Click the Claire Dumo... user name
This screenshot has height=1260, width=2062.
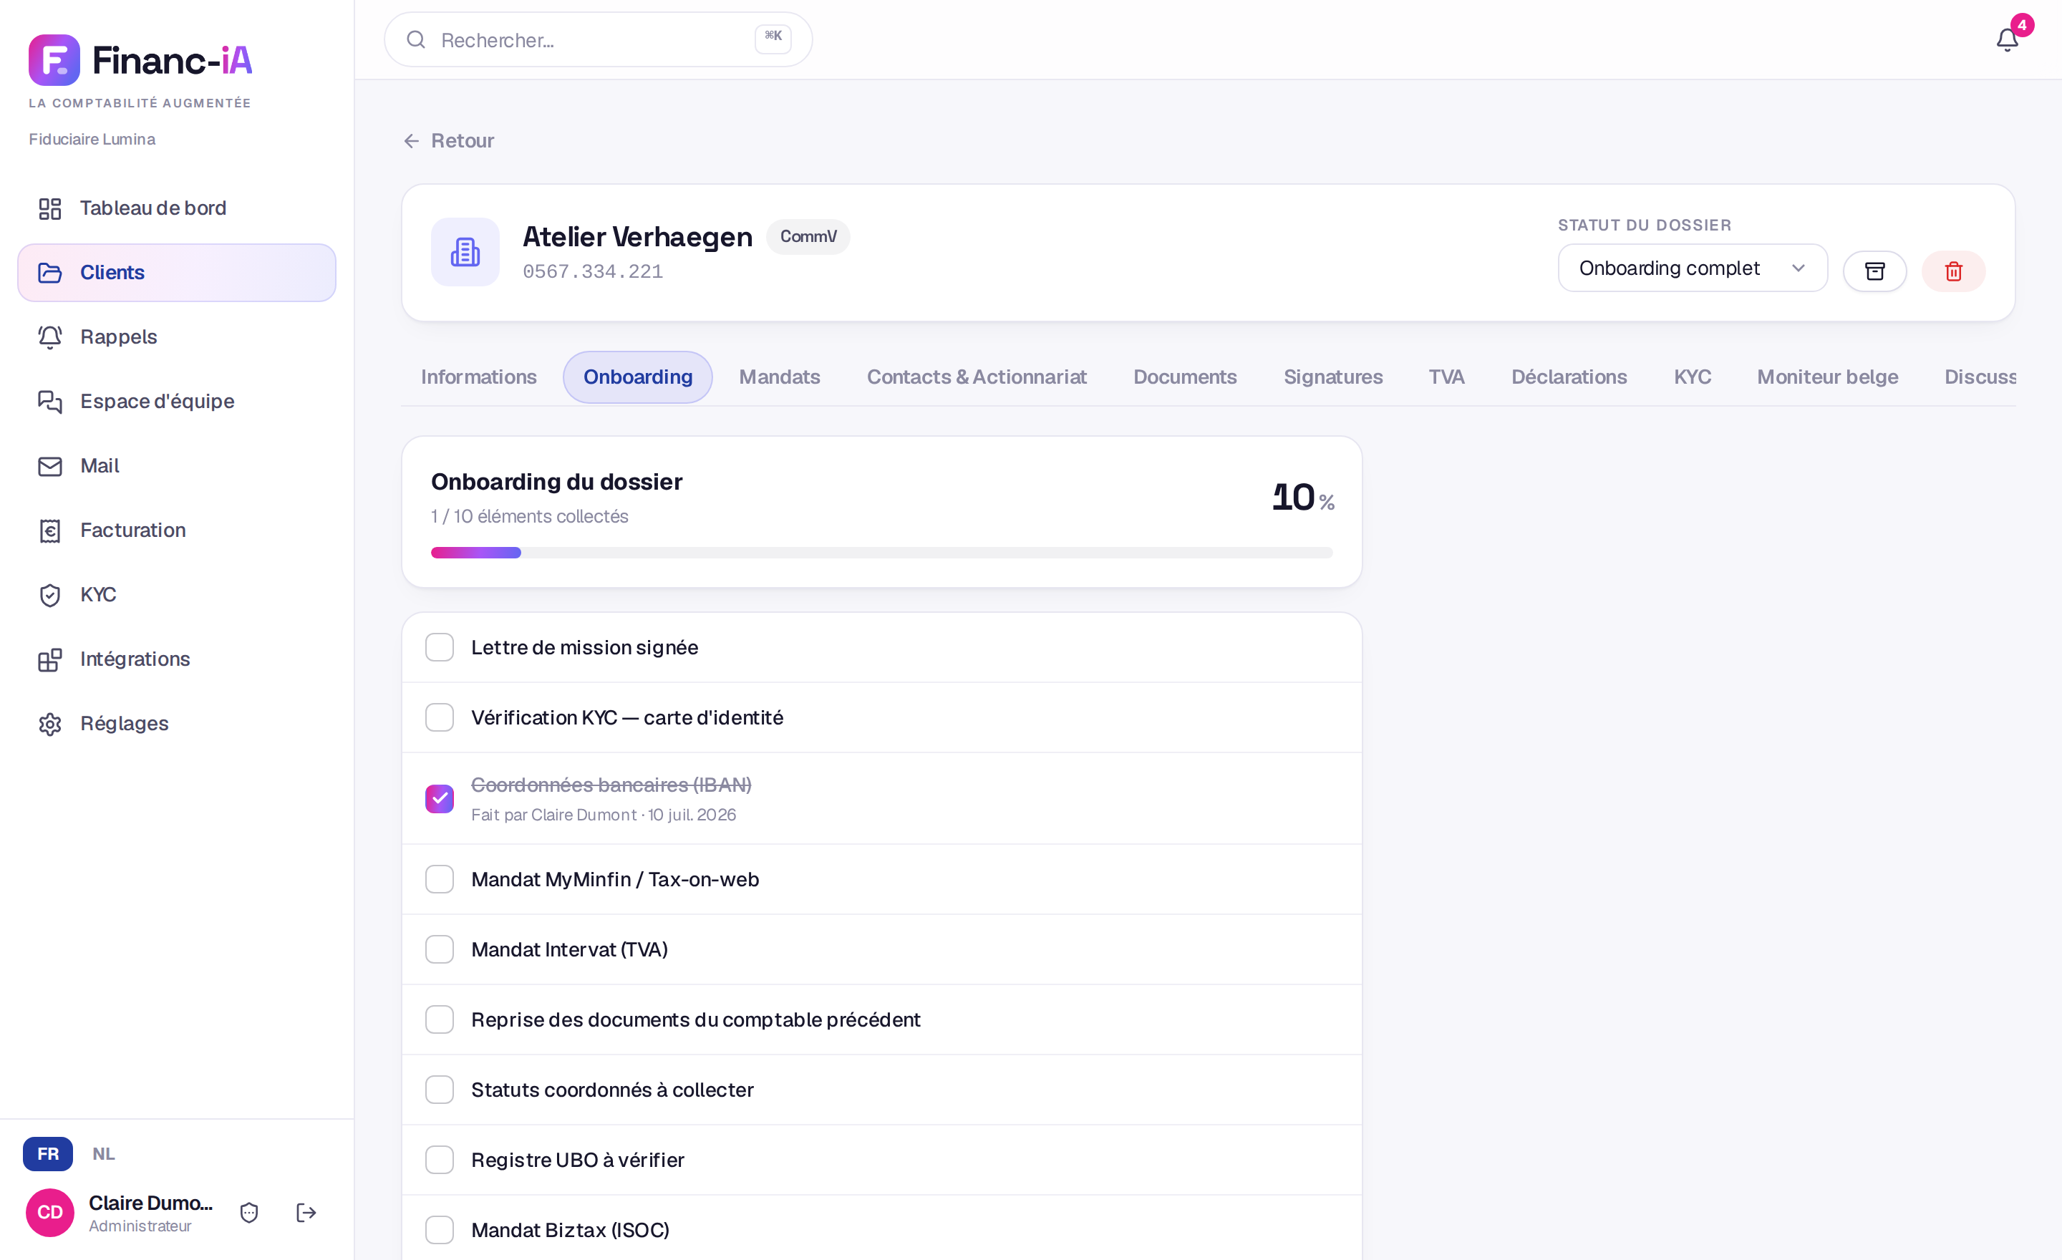(x=150, y=1203)
